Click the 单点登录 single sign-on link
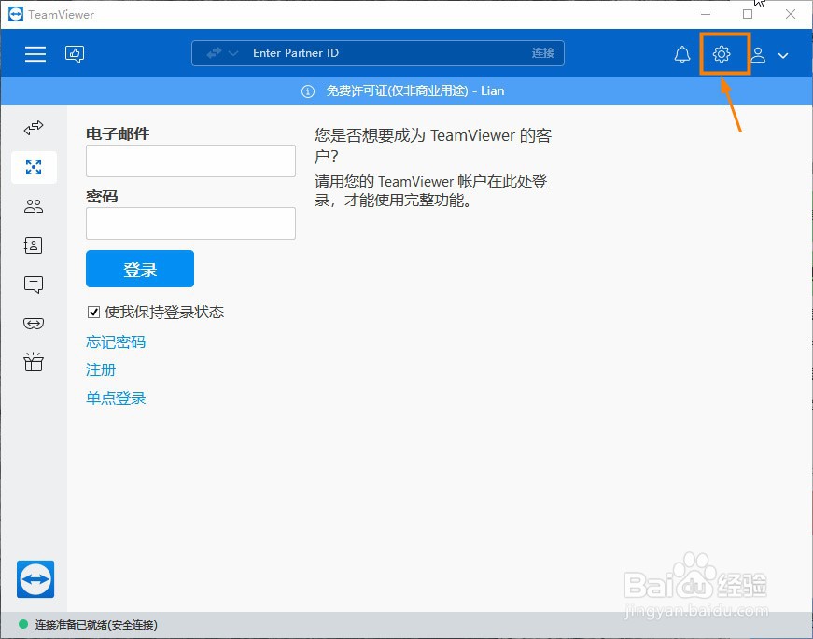This screenshot has width=813, height=639. pos(116,398)
